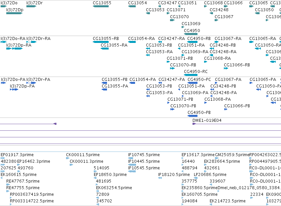Image resolution: width=281 pixels, height=206 pixels.
Task: Select EST IP18120.5prime
Action: (160, 178)
